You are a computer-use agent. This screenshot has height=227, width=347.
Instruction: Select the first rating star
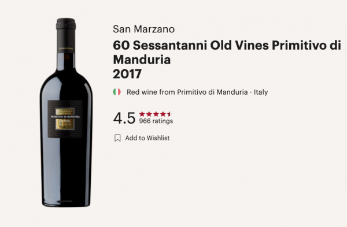pyautogui.click(x=142, y=114)
